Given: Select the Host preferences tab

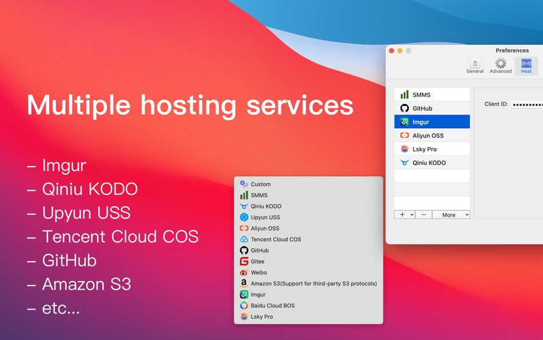Looking at the screenshot, I should pyautogui.click(x=526, y=66).
